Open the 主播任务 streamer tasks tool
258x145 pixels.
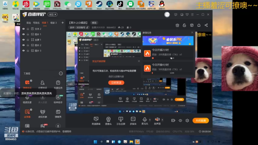58,84
